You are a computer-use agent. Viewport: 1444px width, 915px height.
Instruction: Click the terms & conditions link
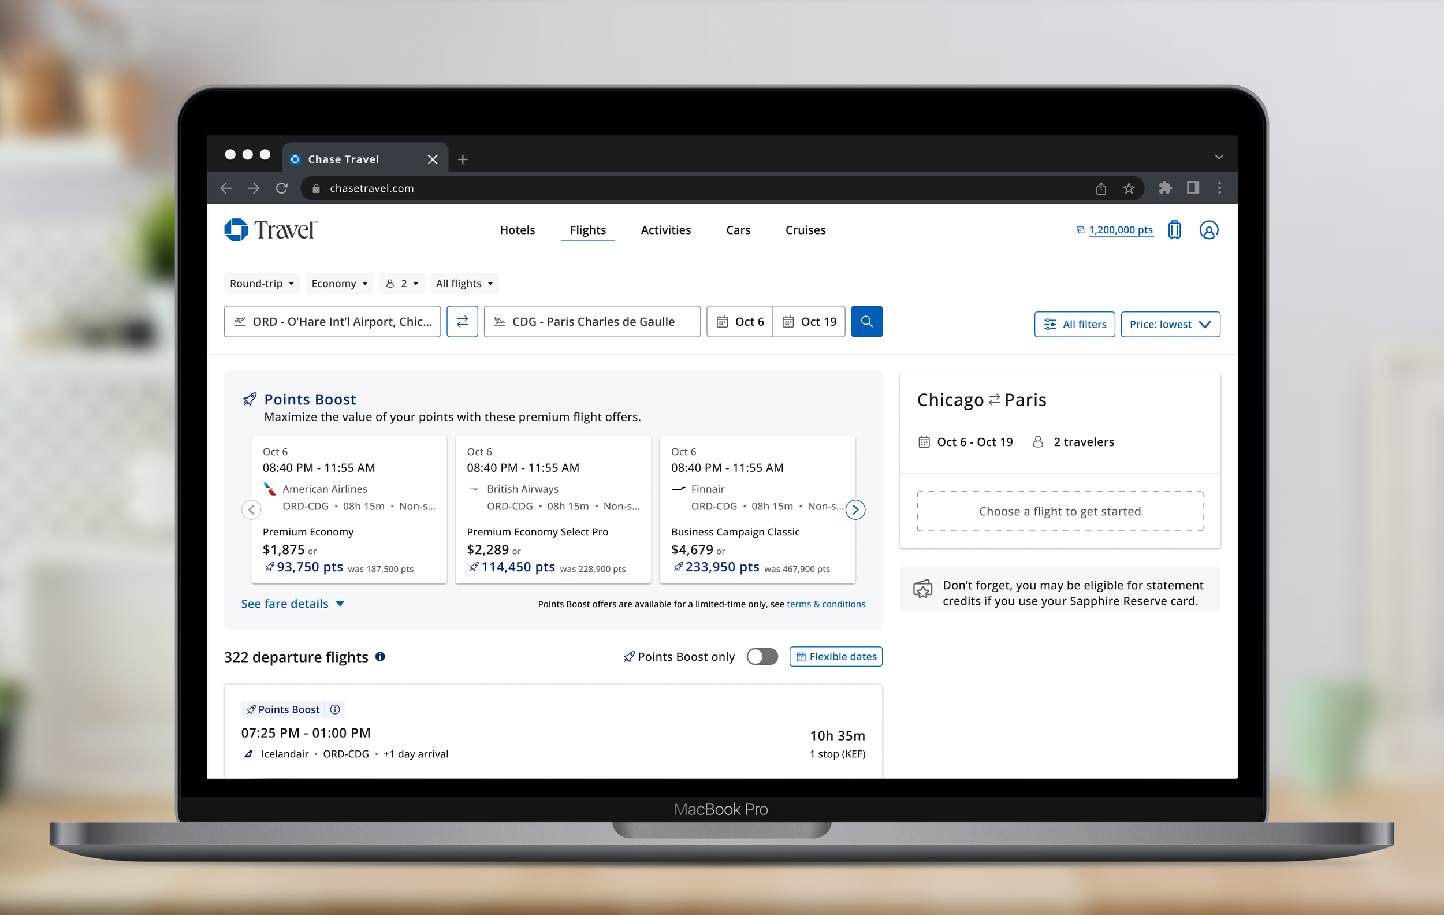coord(825,604)
